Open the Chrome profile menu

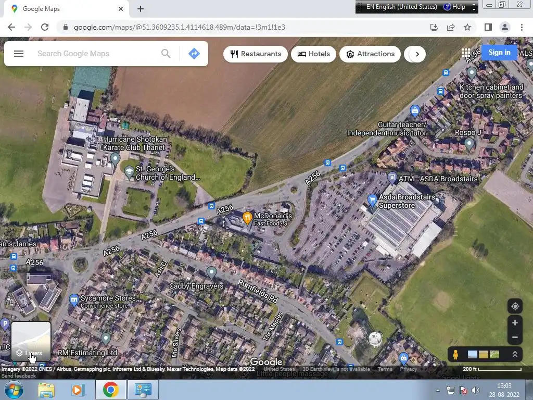click(x=505, y=27)
